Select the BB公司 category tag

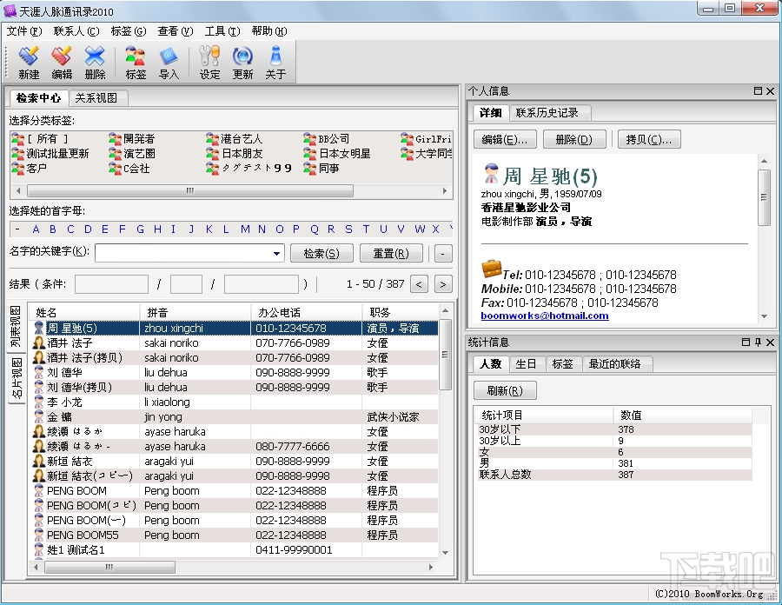[327, 139]
